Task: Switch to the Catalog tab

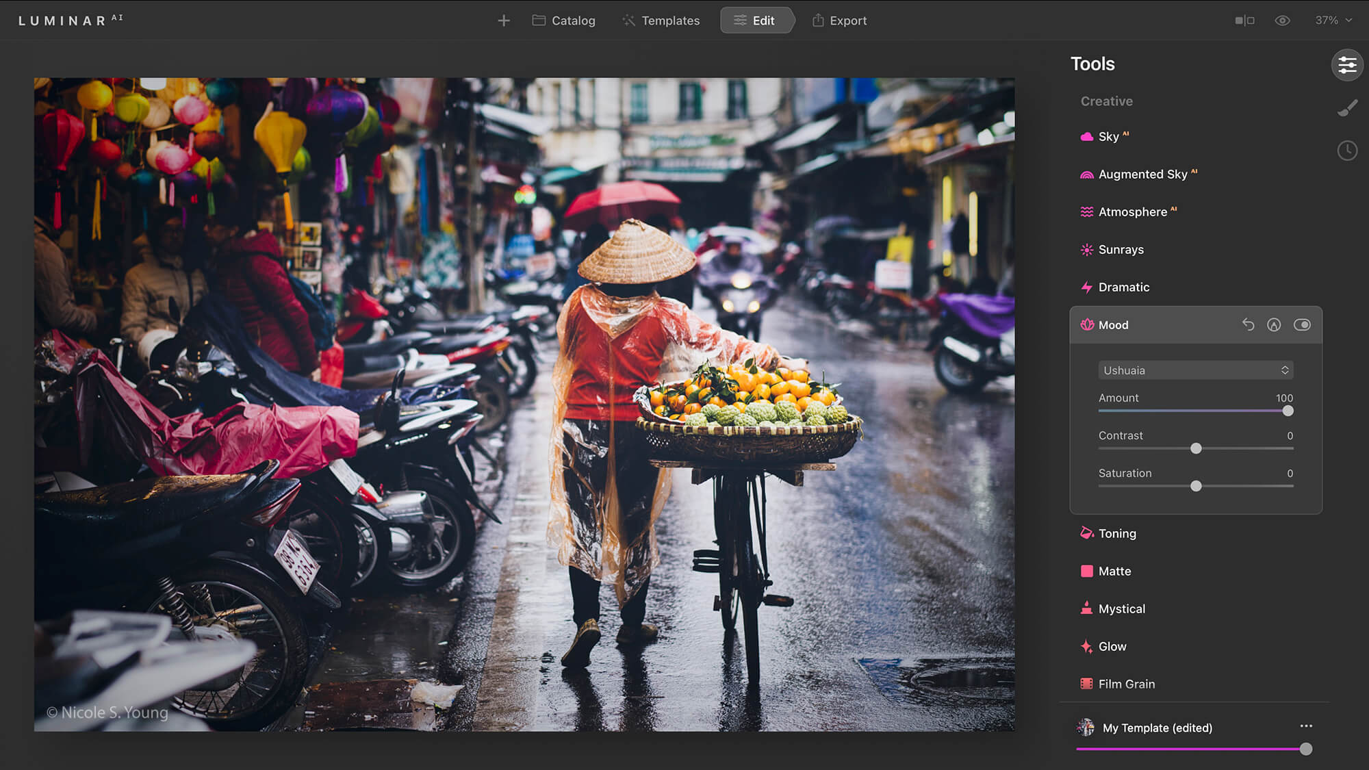Action: 564,21
